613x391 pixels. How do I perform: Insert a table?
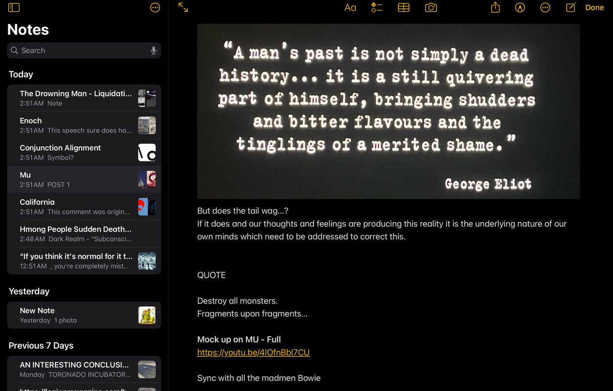click(404, 8)
